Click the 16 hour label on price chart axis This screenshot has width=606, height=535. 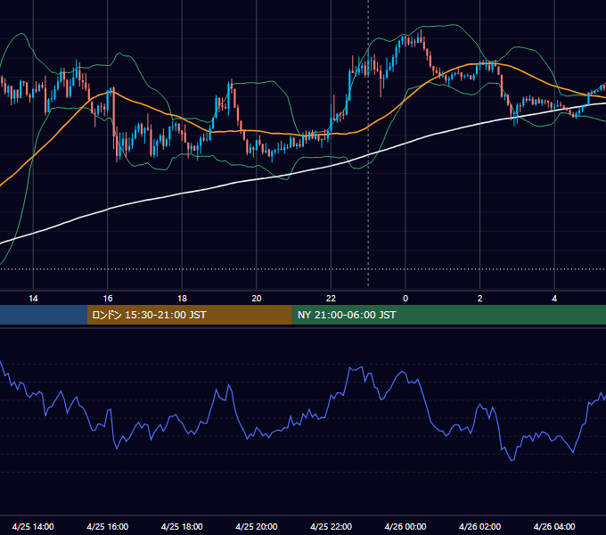coord(108,299)
